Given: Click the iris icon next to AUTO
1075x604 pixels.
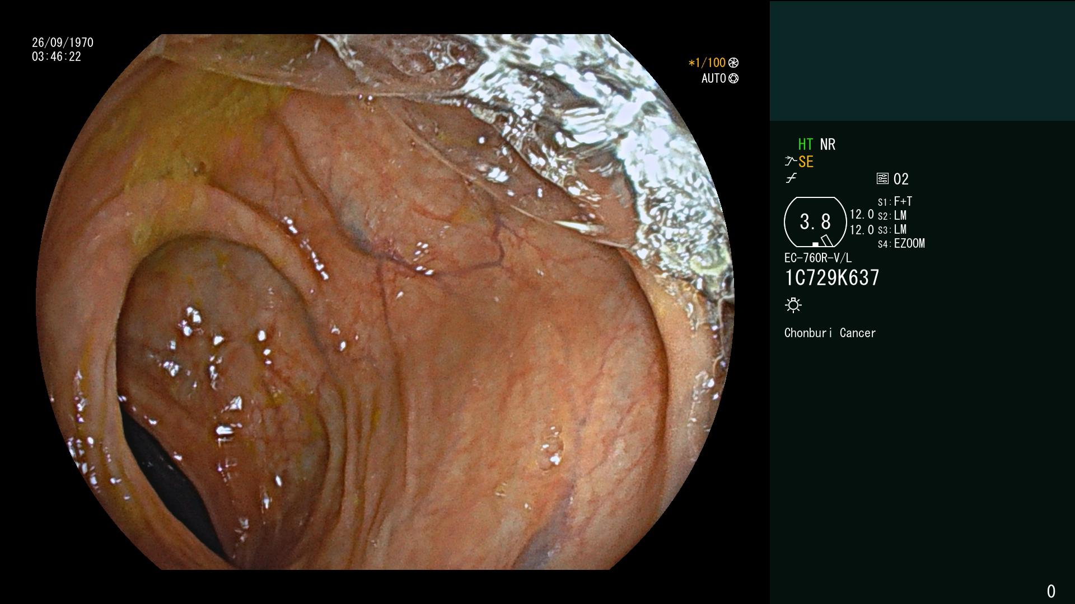Looking at the screenshot, I should [x=733, y=78].
